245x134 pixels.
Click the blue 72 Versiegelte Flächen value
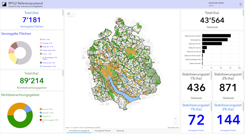[196, 120]
